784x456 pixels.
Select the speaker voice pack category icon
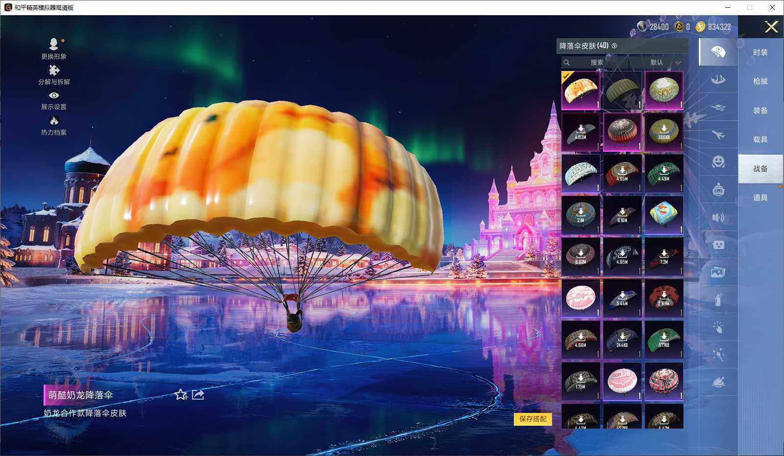point(718,217)
